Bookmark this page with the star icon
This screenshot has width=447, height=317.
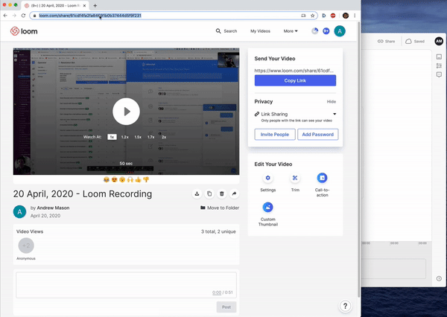pos(312,16)
